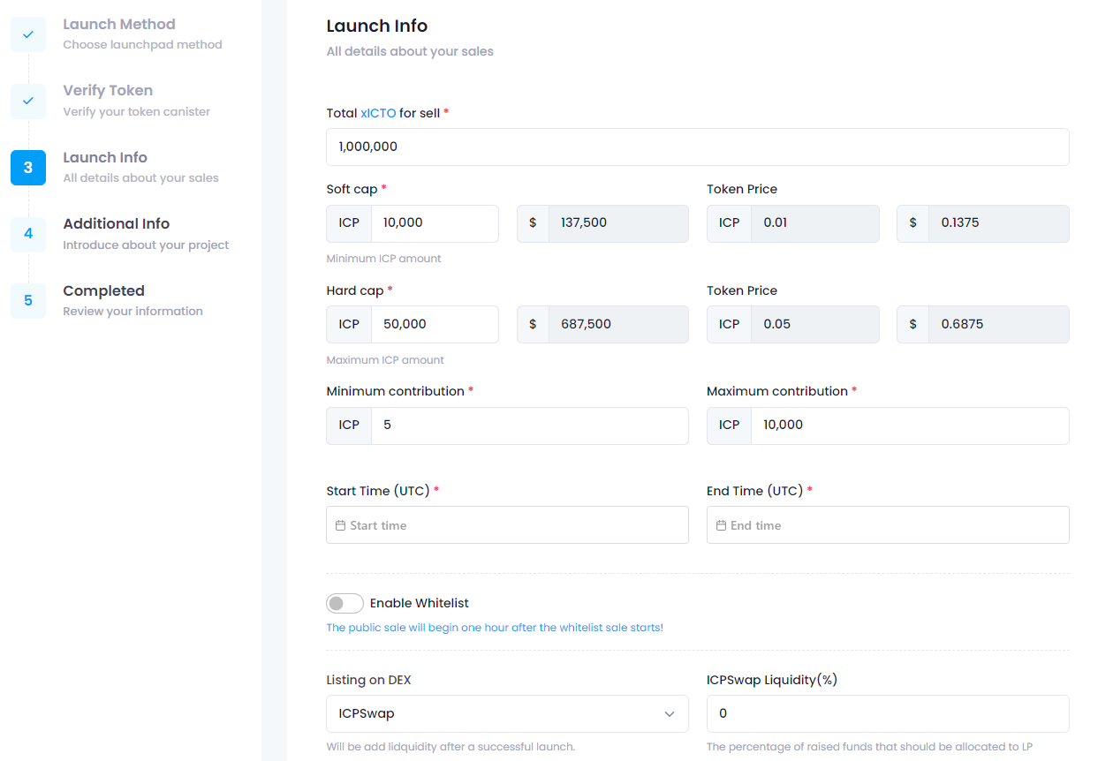The width and height of the screenshot is (1098, 761).
Task: Click the step 4 Additional Info badge
Action: click(x=28, y=234)
